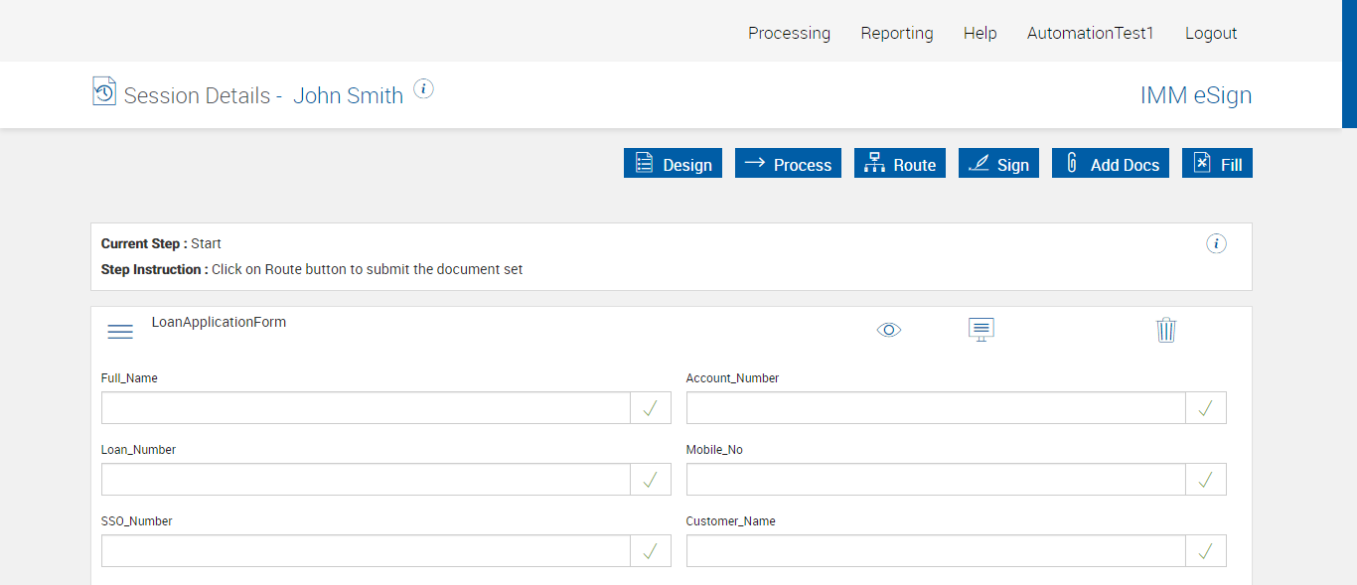Preview LoanApplicationForm with the eye icon
This screenshot has height=585, width=1357.
coord(889,330)
